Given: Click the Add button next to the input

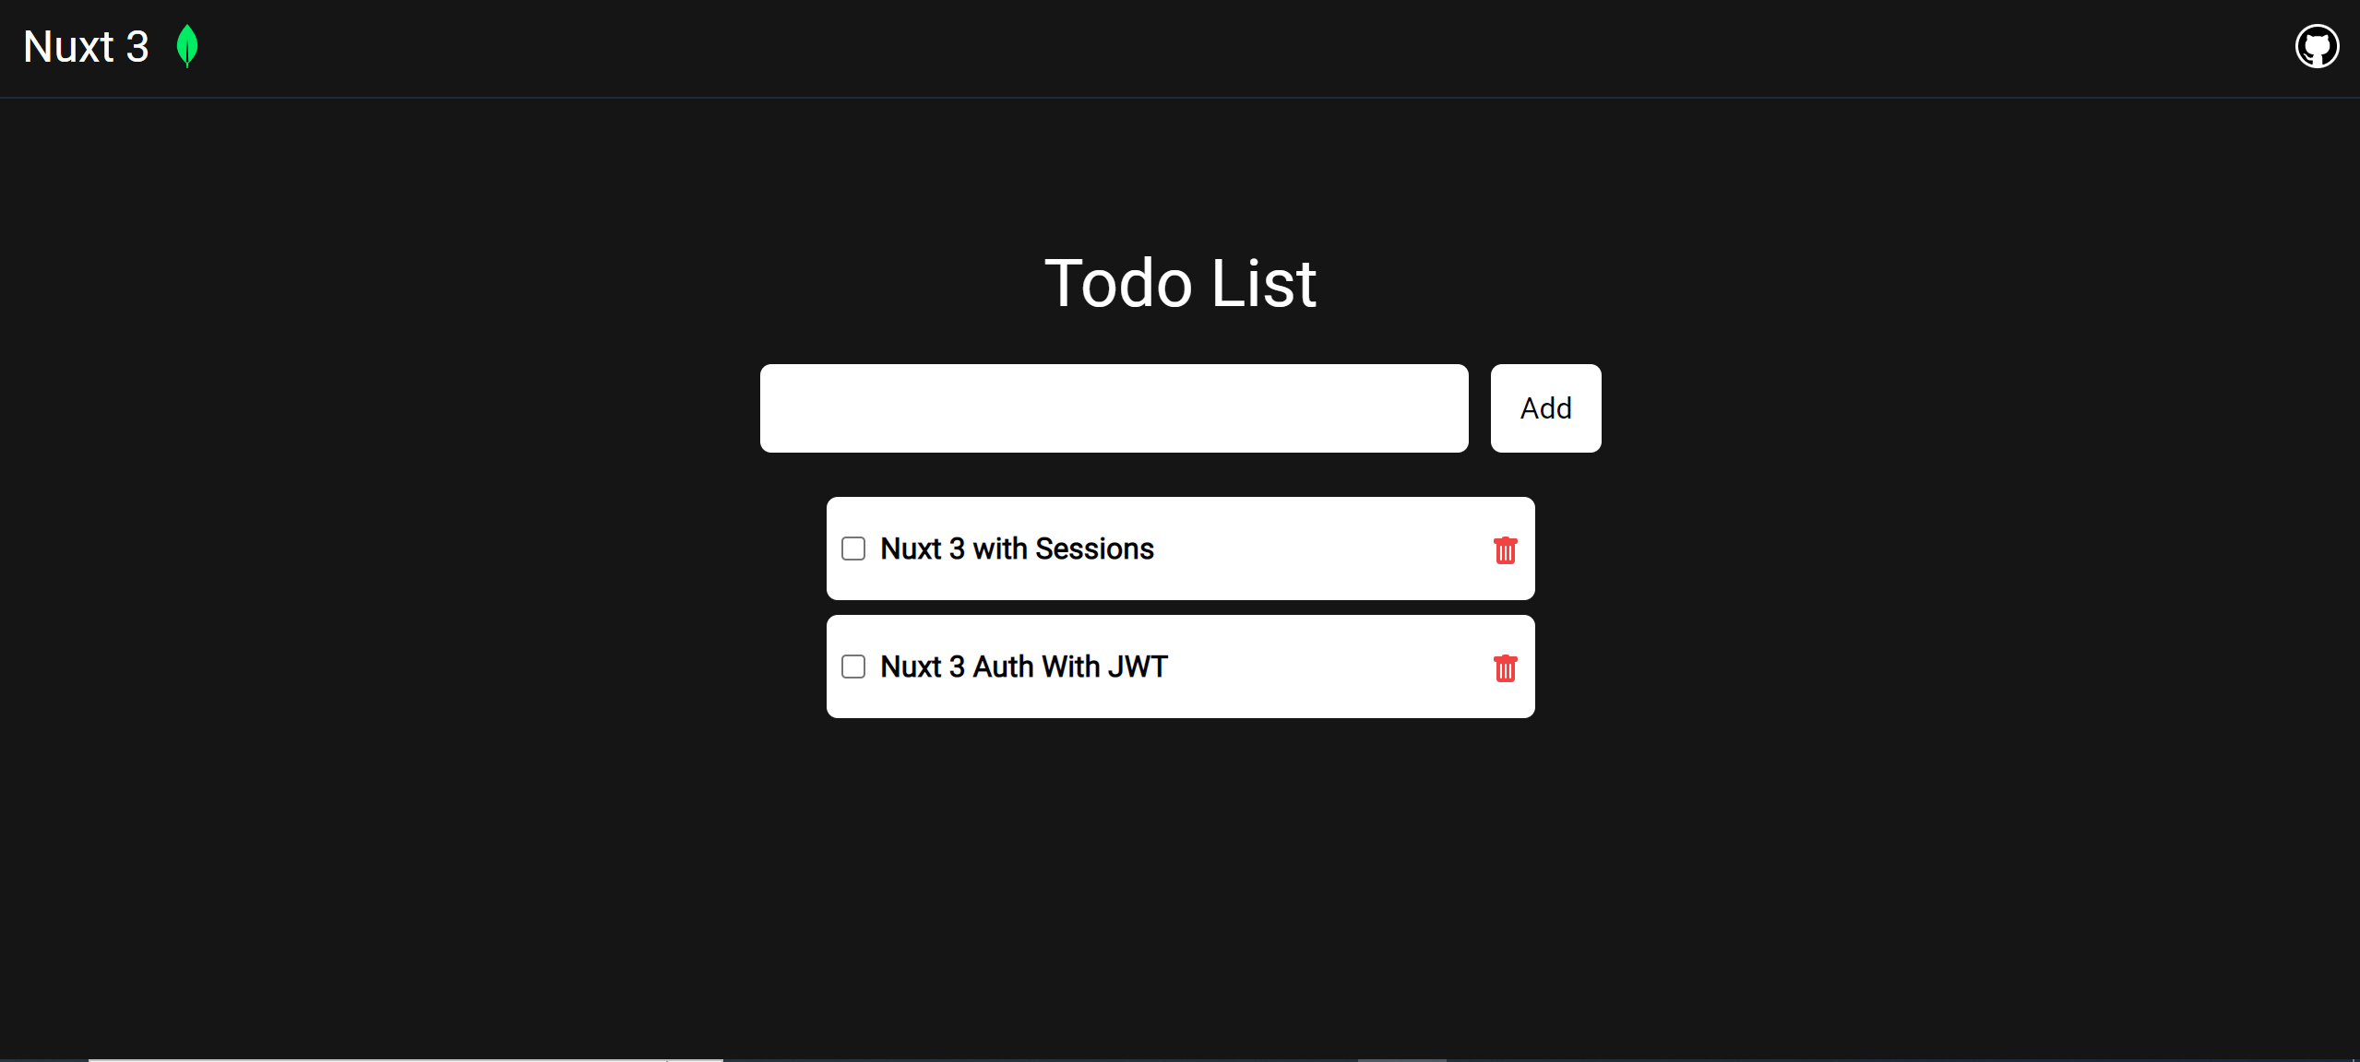Looking at the screenshot, I should coord(1544,407).
